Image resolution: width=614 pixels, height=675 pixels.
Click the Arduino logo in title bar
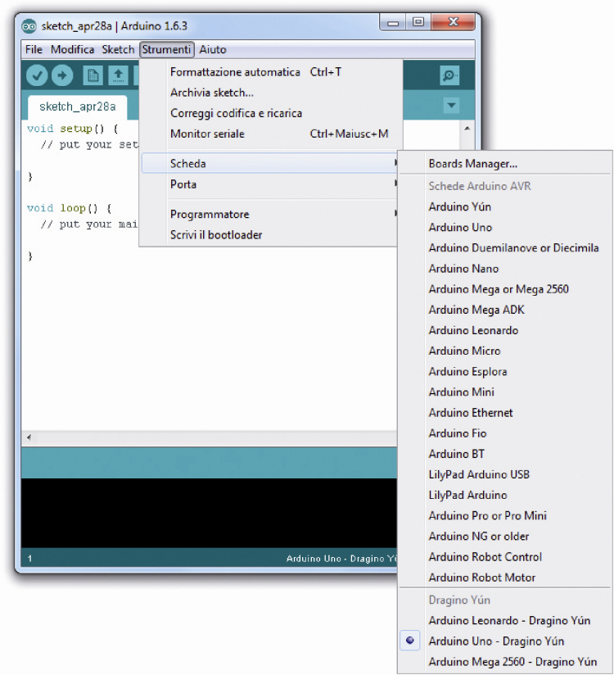29,26
